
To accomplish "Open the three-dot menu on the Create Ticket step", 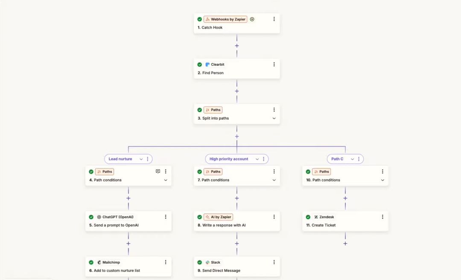I will click(382, 217).
